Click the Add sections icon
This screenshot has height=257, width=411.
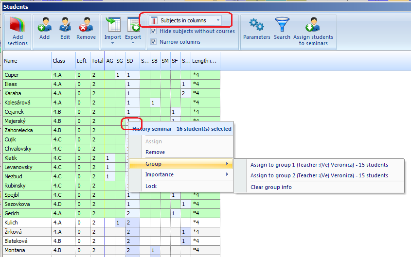tap(18, 26)
